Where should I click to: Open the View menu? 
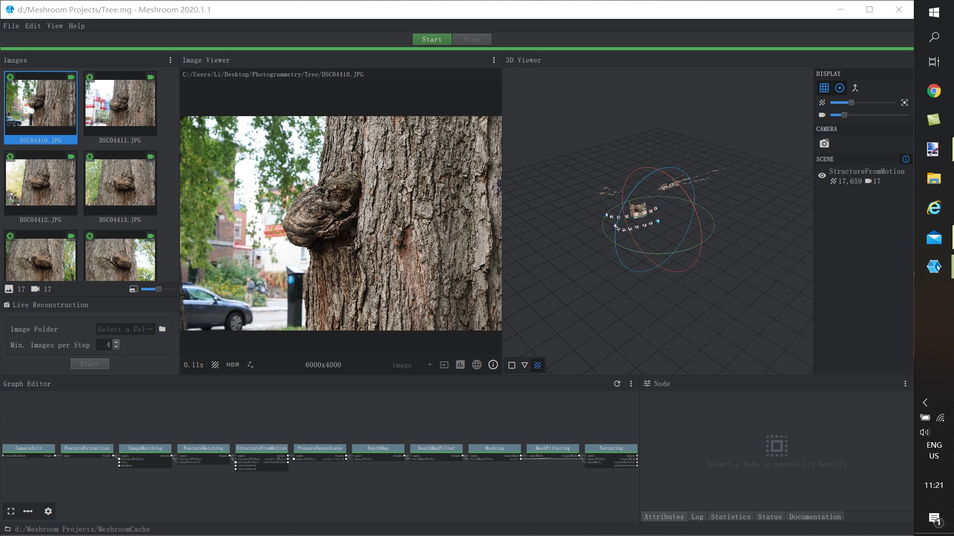click(x=55, y=26)
